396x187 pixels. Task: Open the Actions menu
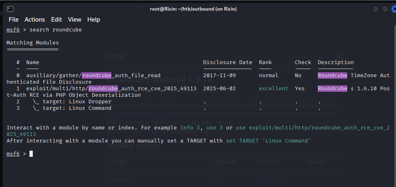tap(34, 20)
